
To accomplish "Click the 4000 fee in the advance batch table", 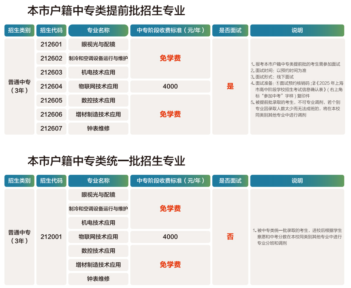I will click(x=170, y=86).
